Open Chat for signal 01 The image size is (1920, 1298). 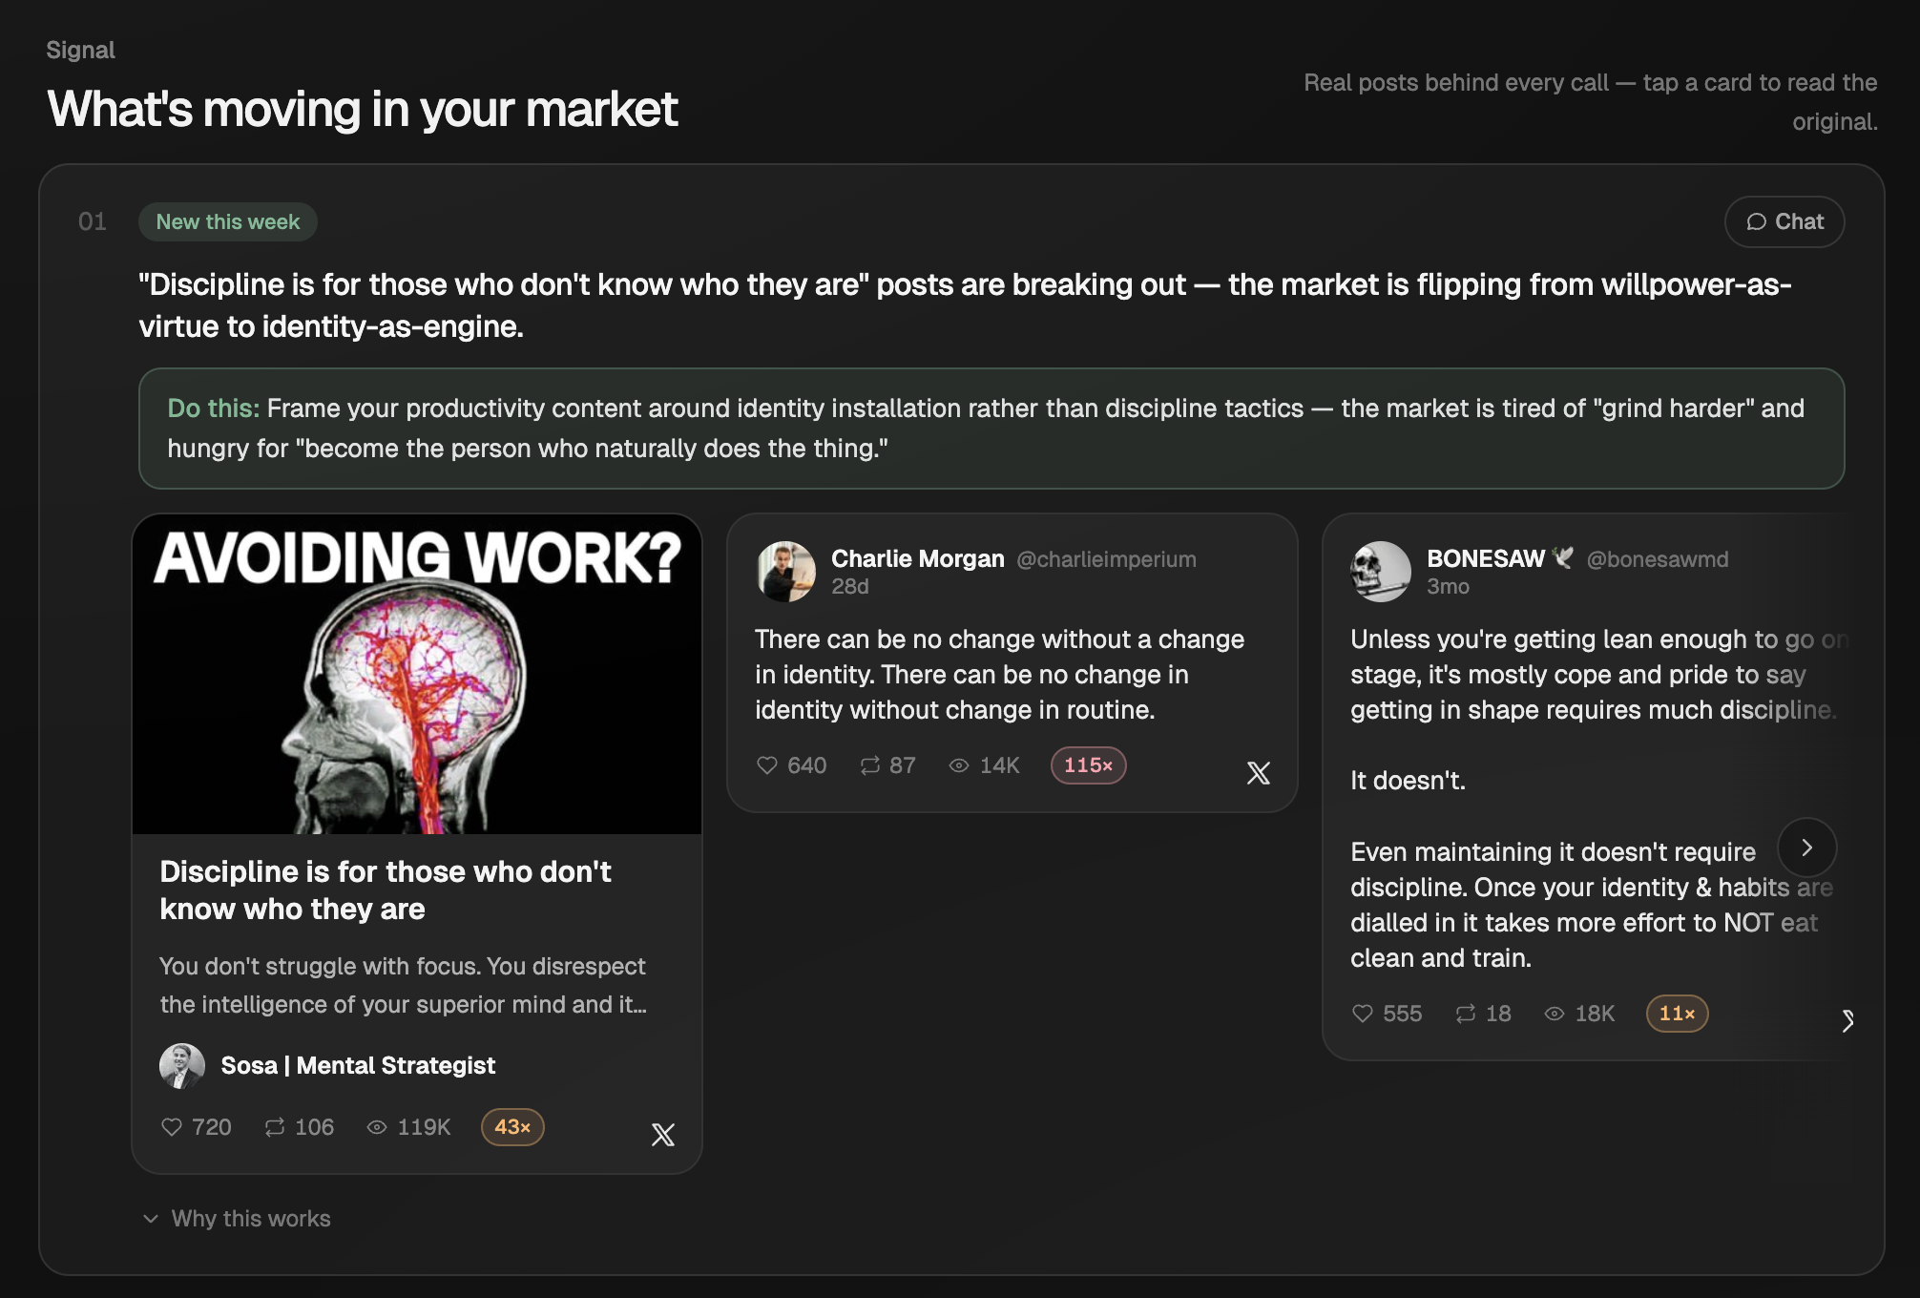1784,221
